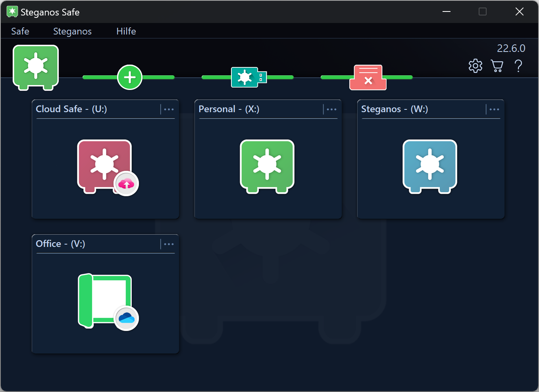The width and height of the screenshot is (539, 392).
Task: Open the green Personal safe icon
Action: pyautogui.click(x=267, y=166)
